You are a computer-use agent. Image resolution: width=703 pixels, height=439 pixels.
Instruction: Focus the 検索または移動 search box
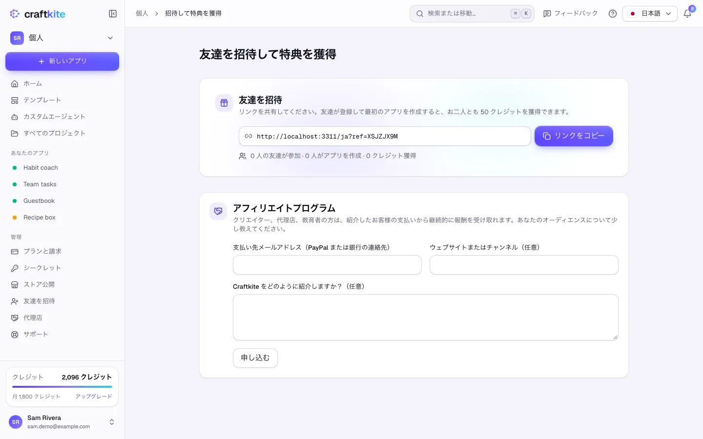472,14
